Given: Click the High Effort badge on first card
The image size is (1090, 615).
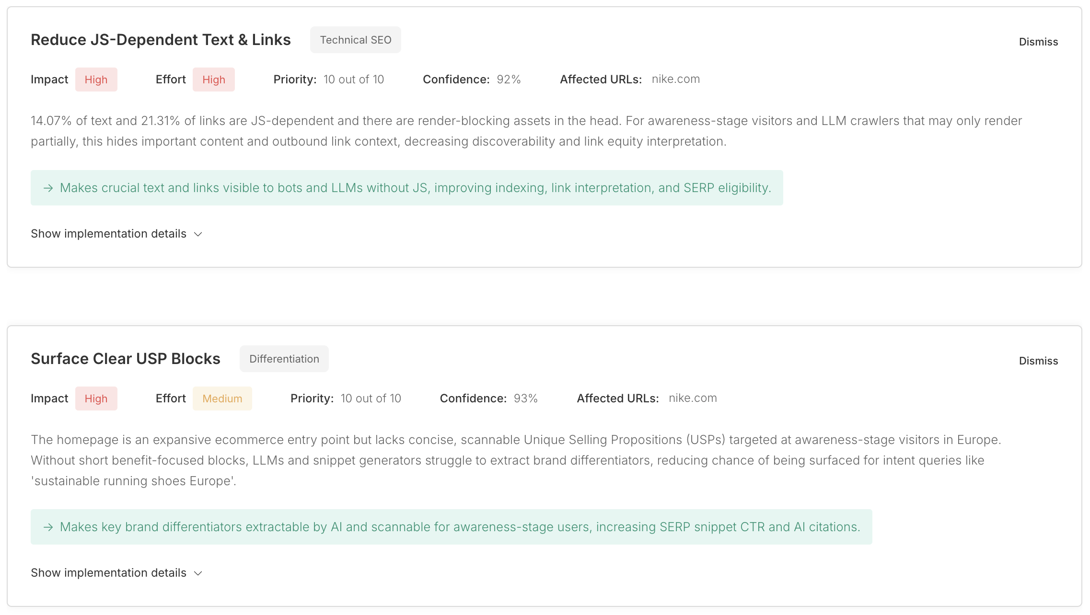Looking at the screenshot, I should click(213, 80).
